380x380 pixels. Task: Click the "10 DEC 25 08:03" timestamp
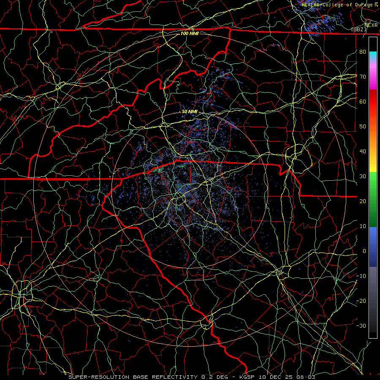[287, 377]
